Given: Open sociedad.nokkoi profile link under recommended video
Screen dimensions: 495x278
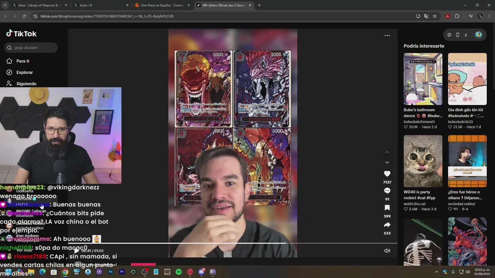Looking at the screenshot, I should click(461, 204).
